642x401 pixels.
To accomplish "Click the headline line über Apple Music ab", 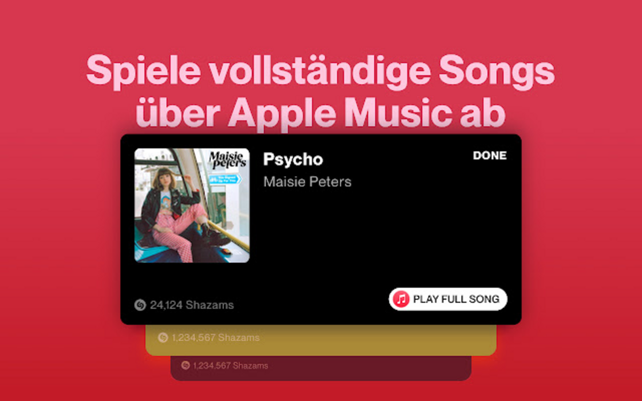I will coord(320,113).
